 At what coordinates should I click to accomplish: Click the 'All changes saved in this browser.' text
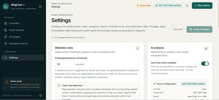click(x=70, y=38)
